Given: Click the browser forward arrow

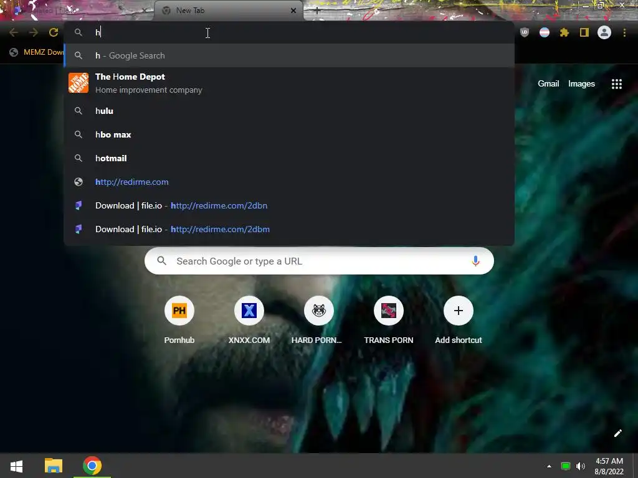Looking at the screenshot, I should 34,32.
